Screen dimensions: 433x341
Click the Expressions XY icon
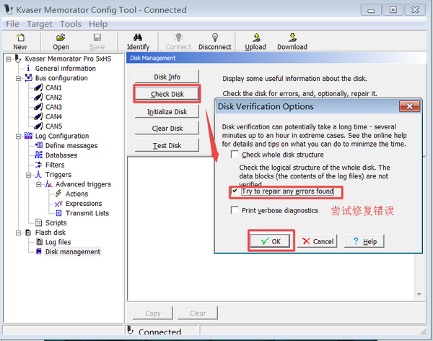58,204
